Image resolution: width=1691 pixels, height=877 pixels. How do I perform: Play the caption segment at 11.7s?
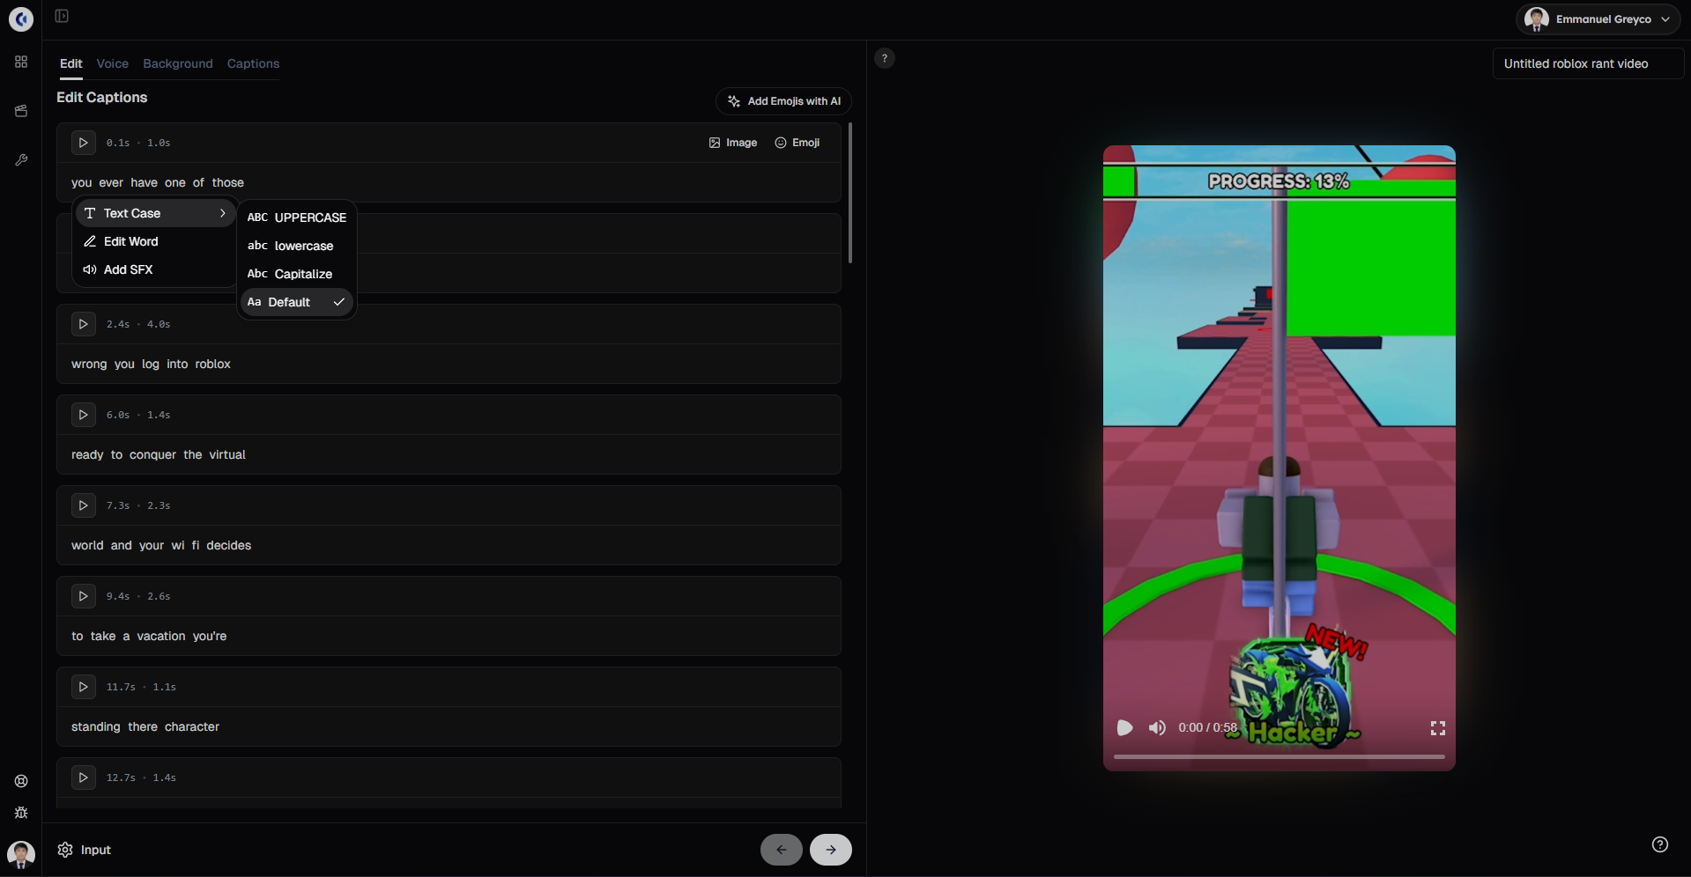84,687
